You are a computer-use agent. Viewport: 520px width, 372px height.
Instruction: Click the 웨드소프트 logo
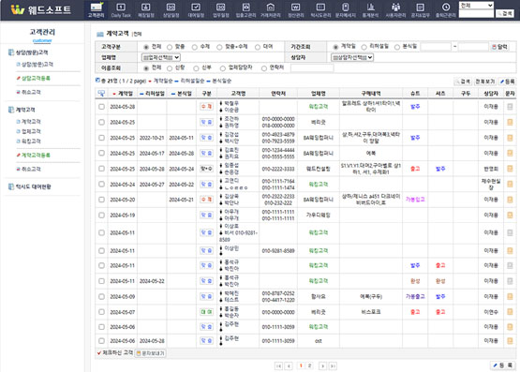(41, 9)
